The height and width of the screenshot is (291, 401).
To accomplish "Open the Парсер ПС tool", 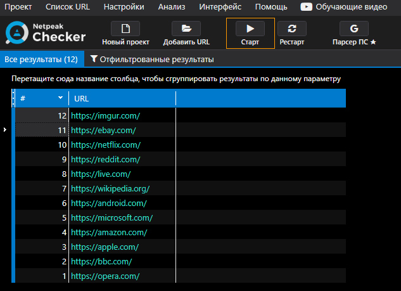I will coord(354,34).
